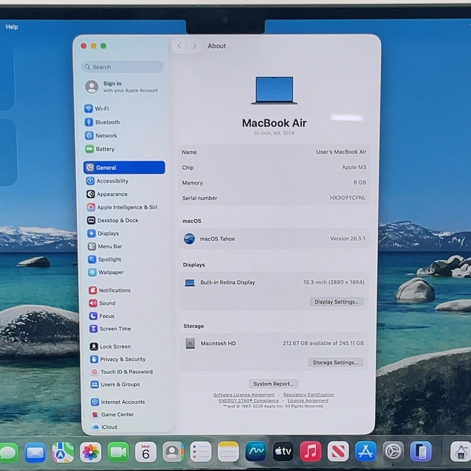Image resolution: width=471 pixels, height=471 pixels.
Task: Open Wi-Fi settings in sidebar
Action: pos(97,109)
